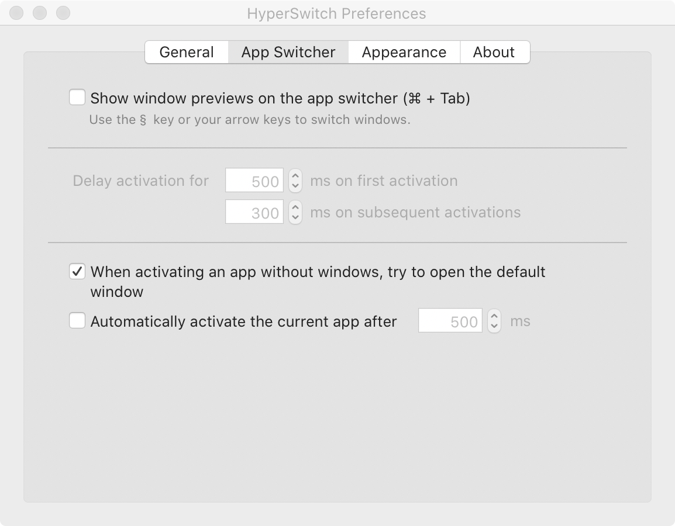
Task: Focus the automatic activation delay input
Action: [x=450, y=321]
